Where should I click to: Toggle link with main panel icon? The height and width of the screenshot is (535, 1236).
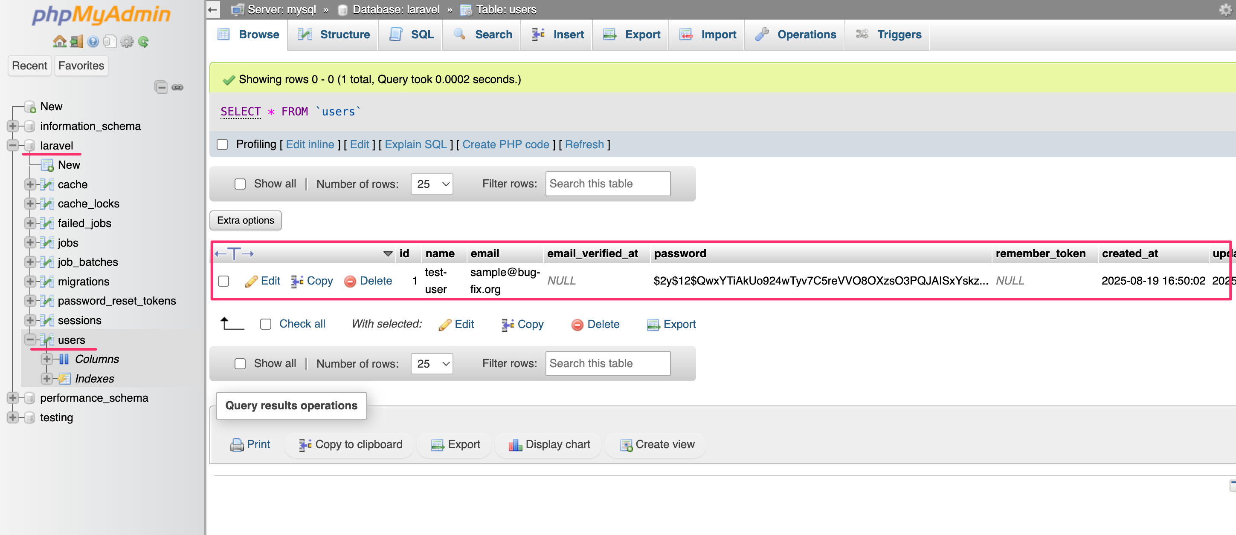coord(177,87)
